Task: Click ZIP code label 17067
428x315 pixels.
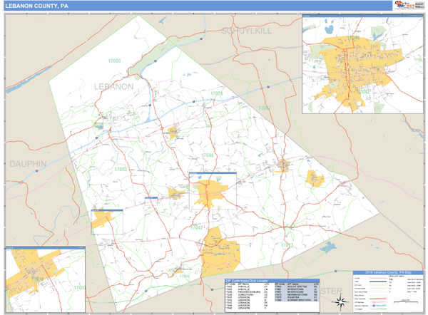Action: pos(265,108)
